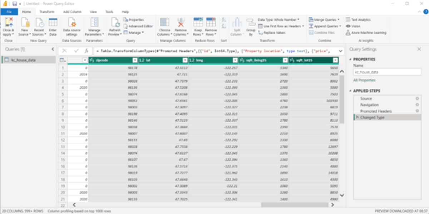Click the Group By icon

[251, 22]
